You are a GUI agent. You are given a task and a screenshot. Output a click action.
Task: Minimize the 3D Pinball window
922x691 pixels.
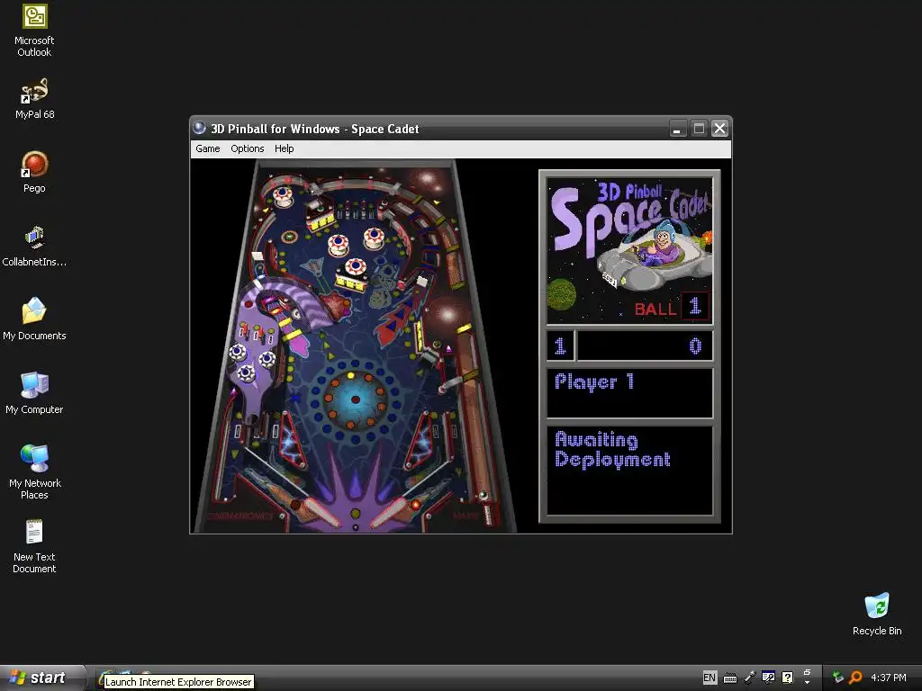(677, 129)
